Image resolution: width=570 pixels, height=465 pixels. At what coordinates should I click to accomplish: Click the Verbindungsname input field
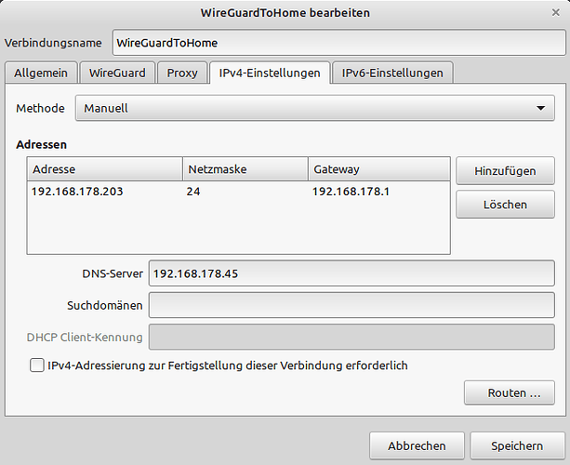[339, 43]
